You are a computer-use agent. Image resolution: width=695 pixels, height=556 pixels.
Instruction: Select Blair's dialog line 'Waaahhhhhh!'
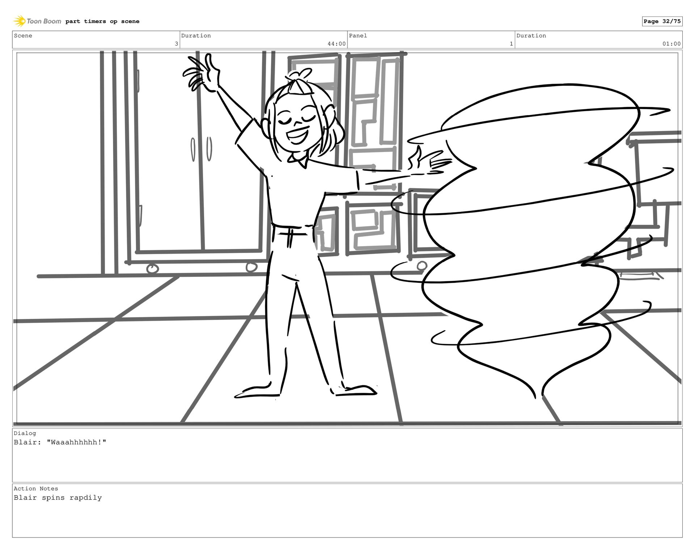click(60, 442)
